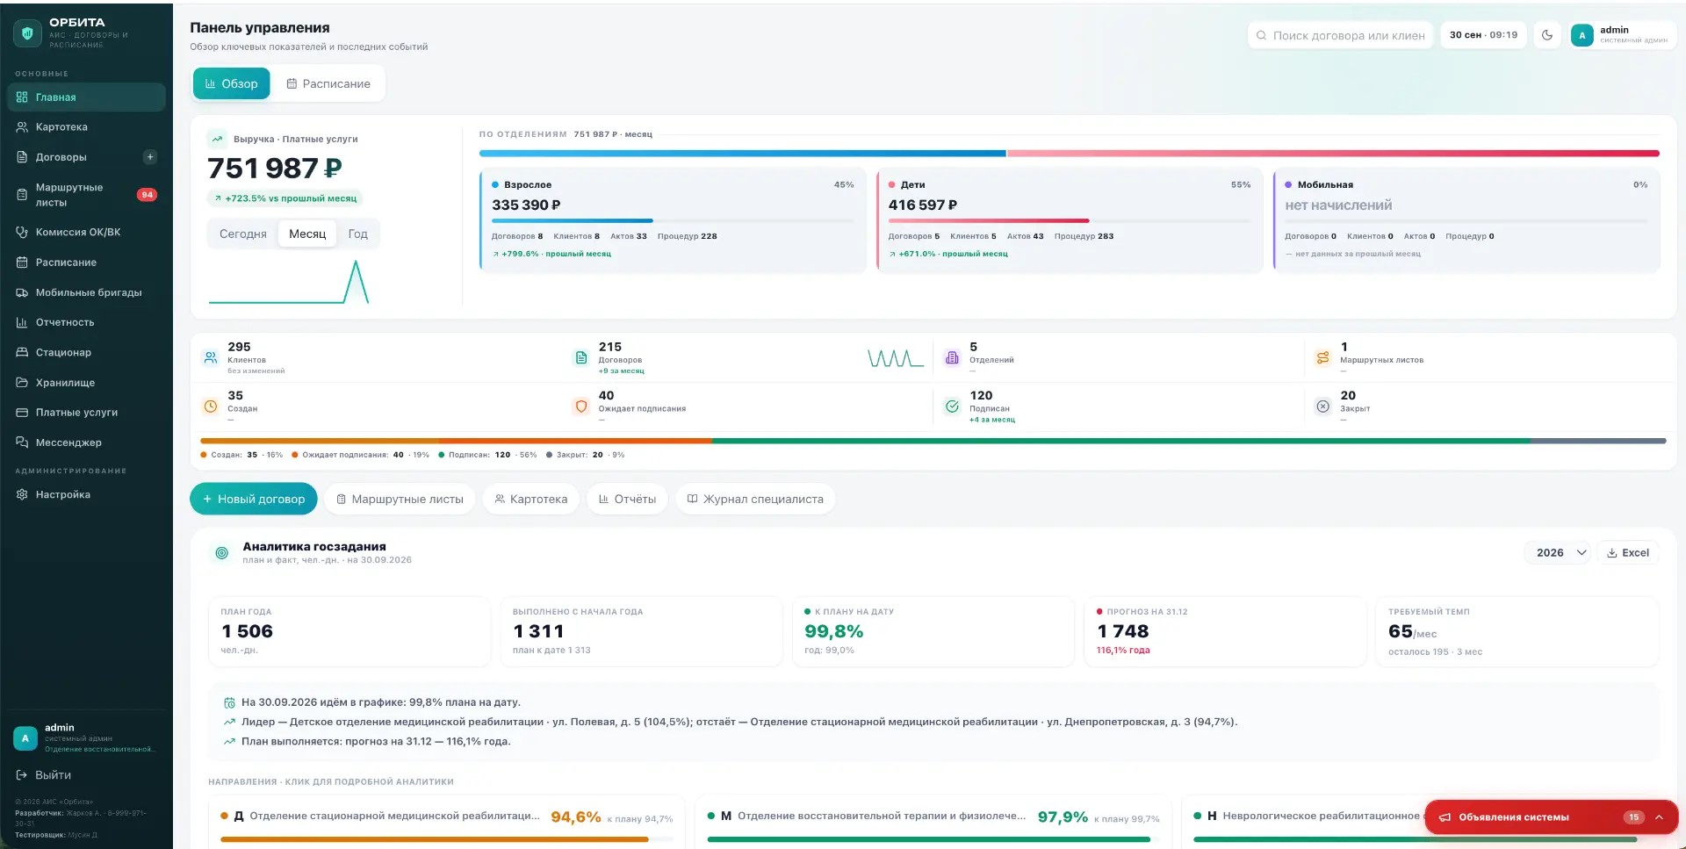The width and height of the screenshot is (1686, 849).
Task: Click the Платные услуги card icon
Action: point(22,413)
